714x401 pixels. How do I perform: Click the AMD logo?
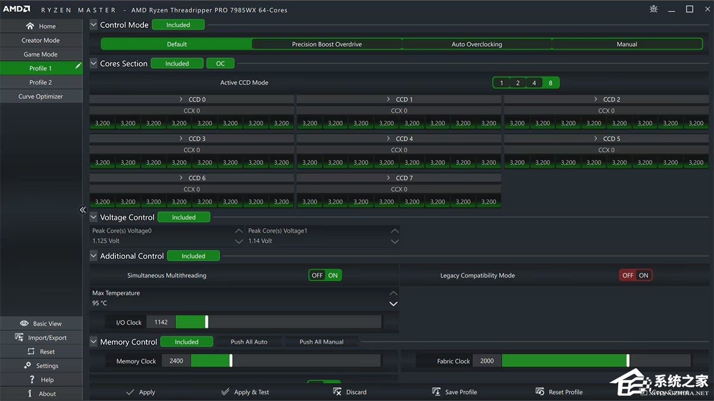pyautogui.click(x=17, y=10)
